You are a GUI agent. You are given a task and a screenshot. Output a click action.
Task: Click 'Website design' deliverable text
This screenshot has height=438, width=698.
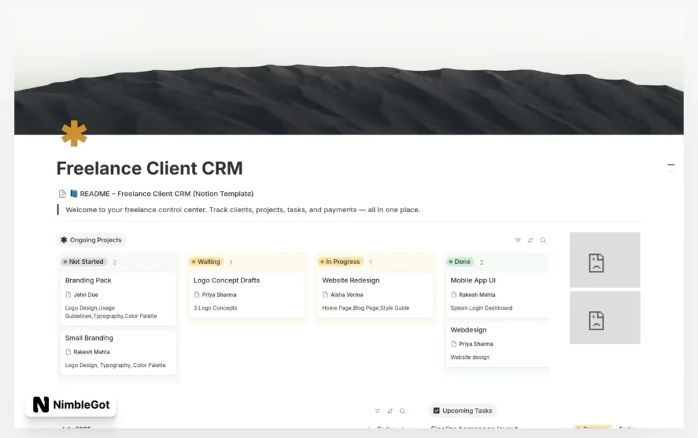pyautogui.click(x=470, y=357)
